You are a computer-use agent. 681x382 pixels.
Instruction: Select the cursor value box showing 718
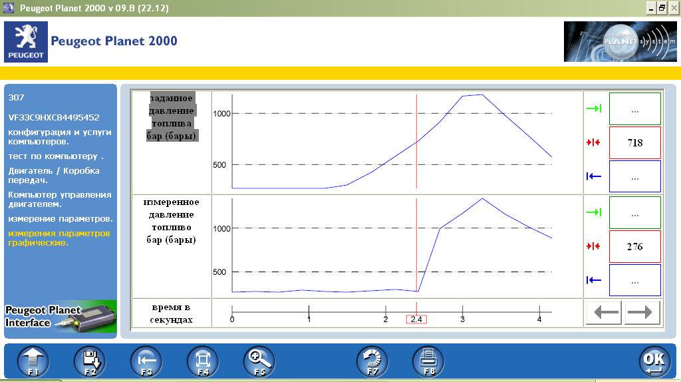635,142
